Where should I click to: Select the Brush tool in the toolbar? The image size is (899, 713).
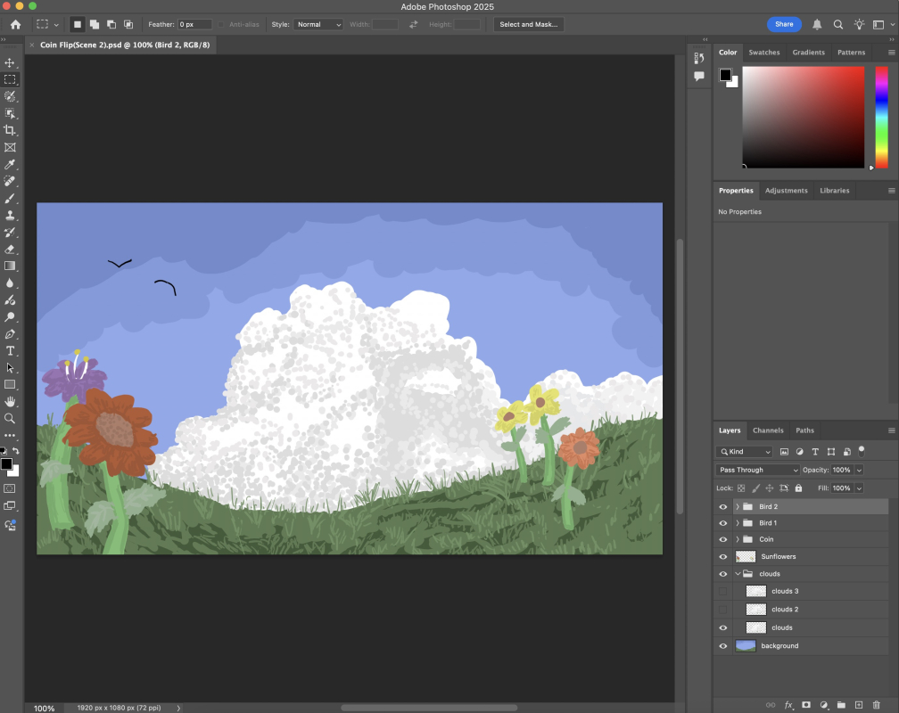[11, 198]
